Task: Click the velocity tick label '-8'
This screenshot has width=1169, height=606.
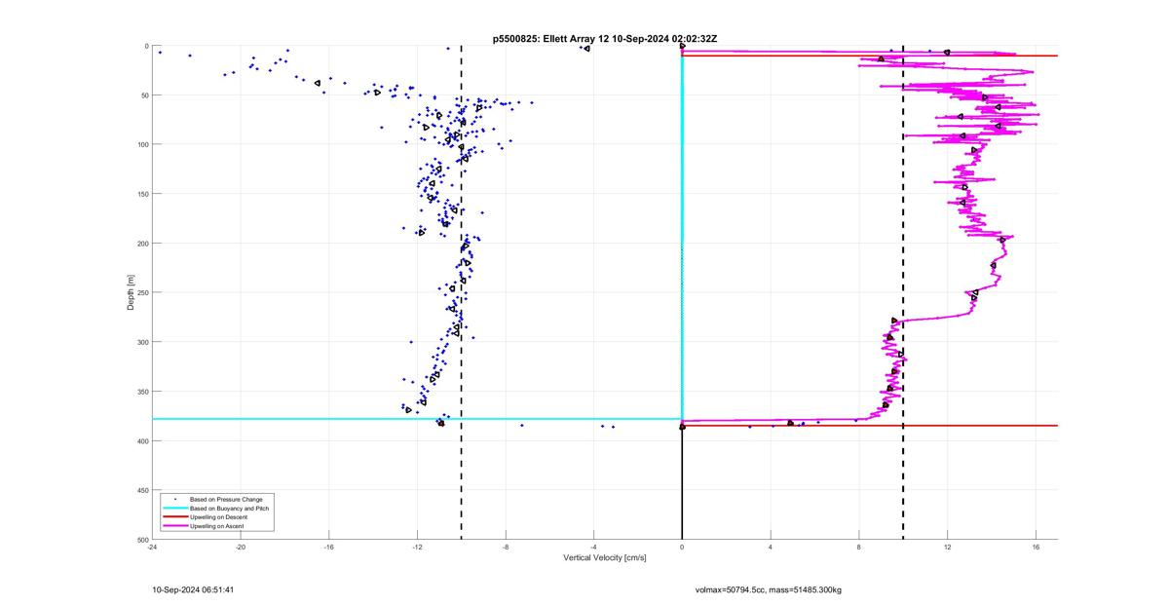Action: coord(506,548)
